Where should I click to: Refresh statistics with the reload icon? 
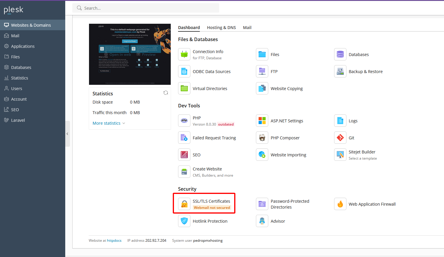pos(166,93)
